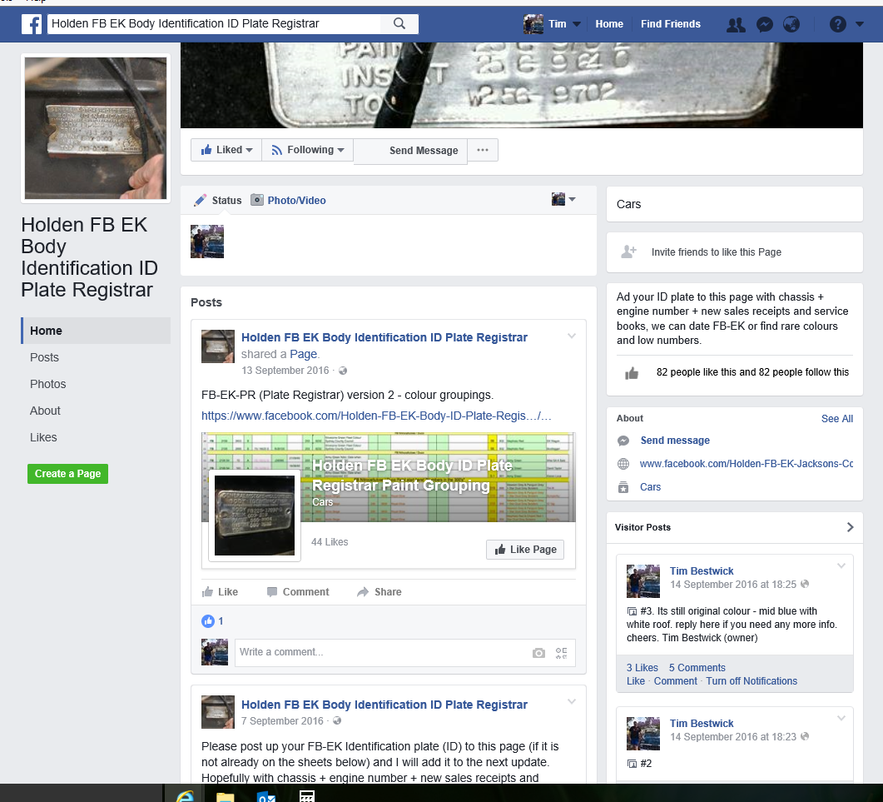
Task: Toggle the Liked button on the page
Action: 226,150
